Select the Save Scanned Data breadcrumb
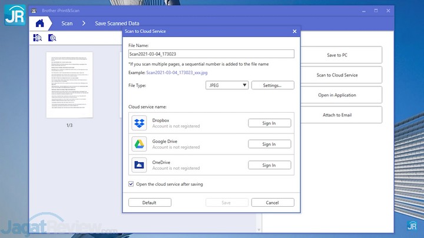This screenshot has width=424, height=238. pos(117,24)
